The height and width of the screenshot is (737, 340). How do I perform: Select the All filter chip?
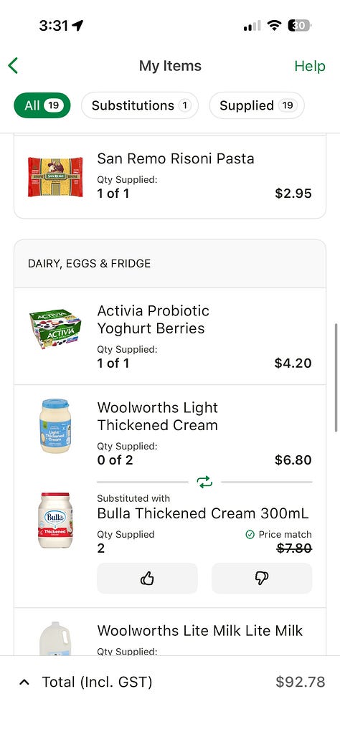42,105
